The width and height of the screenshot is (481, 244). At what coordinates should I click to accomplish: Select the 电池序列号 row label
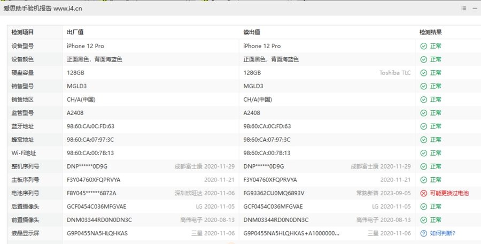click(x=26, y=193)
